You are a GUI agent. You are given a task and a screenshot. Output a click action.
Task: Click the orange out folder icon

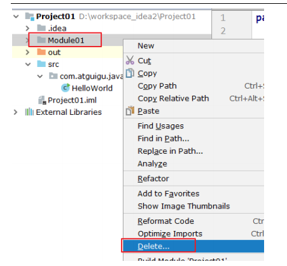pos(41,52)
